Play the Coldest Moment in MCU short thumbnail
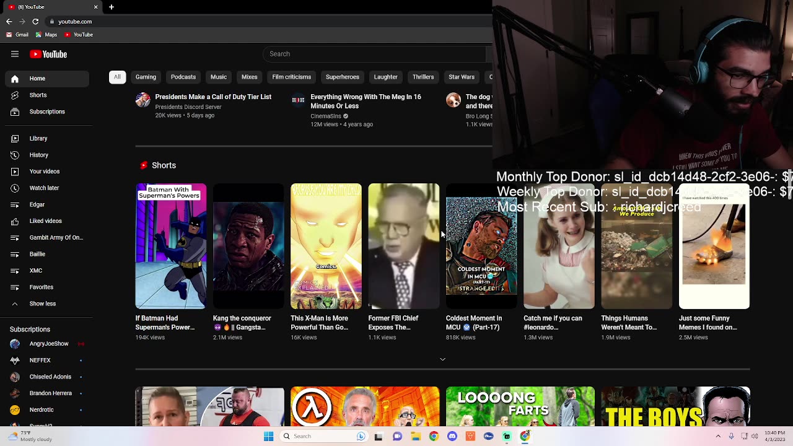This screenshot has height=446, width=793. (481, 246)
